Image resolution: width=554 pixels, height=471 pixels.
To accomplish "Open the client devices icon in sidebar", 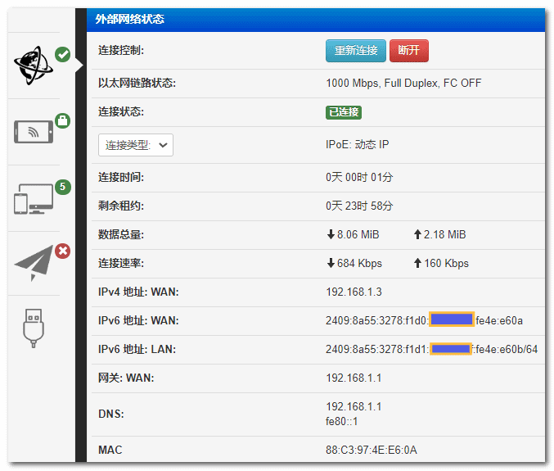I will [x=33, y=199].
